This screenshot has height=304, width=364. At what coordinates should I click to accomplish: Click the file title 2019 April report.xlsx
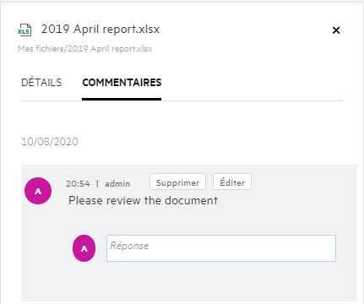(101, 29)
